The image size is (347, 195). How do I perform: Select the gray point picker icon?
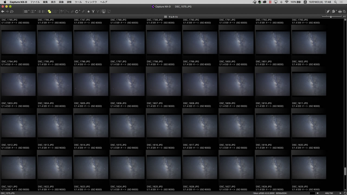[62, 11]
